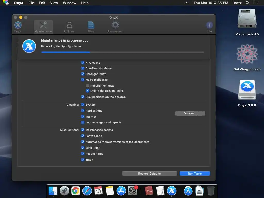Image resolution: width=264 pixels, height=198 pixels.
Task: Launch Safari from the Dock
Action: point(87,191)
